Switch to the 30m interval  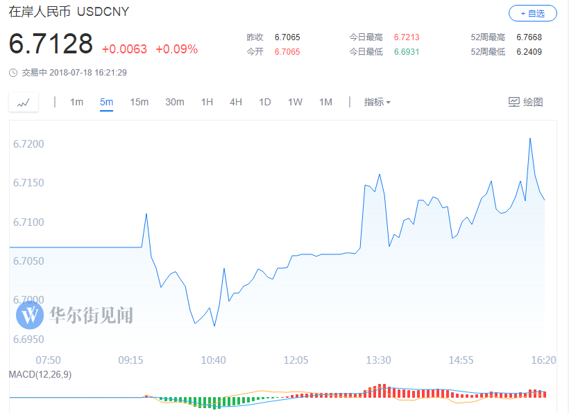[174, 102]
